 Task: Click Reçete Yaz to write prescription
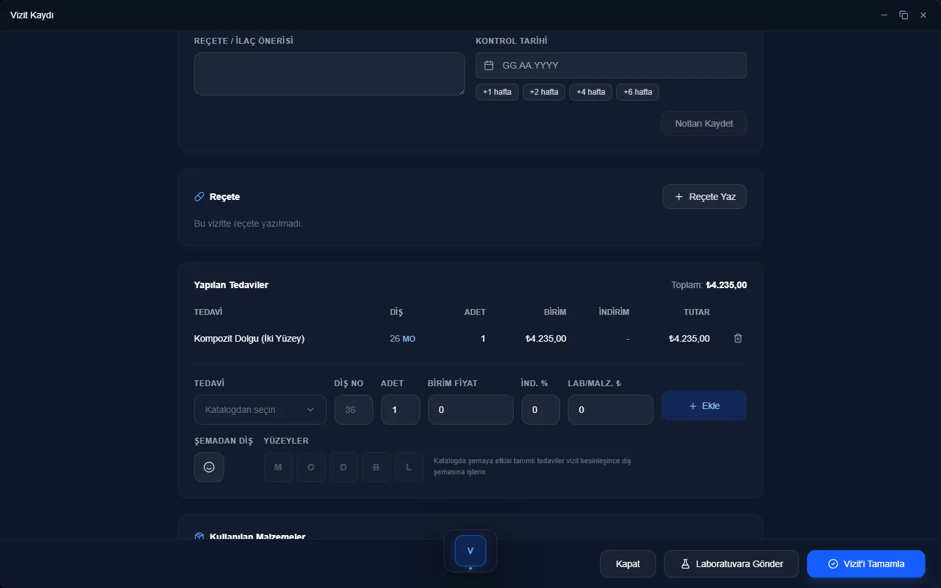pyautogui.click(x=704, y=197)
